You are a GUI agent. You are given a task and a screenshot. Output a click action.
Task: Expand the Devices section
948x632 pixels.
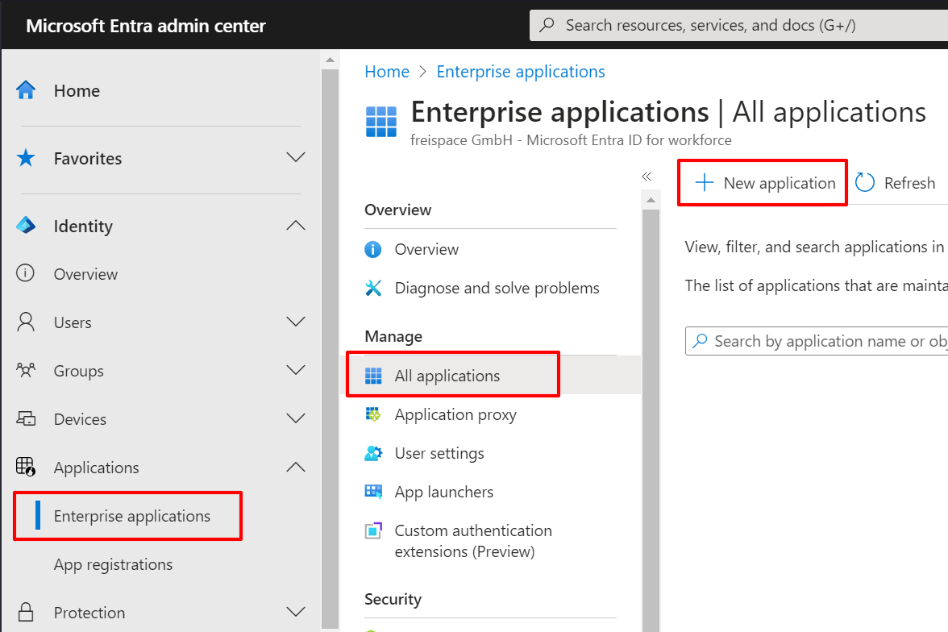296,418
